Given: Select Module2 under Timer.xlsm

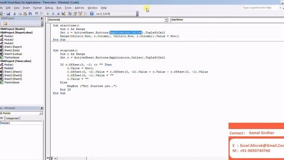Looking at the screenshot, I should click(9, 68).
